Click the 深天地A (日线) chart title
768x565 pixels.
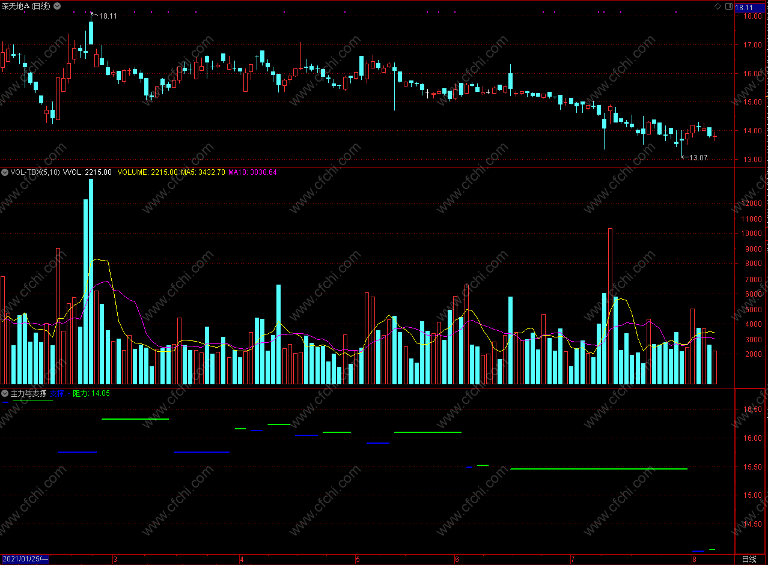click(x=26, y=6)
